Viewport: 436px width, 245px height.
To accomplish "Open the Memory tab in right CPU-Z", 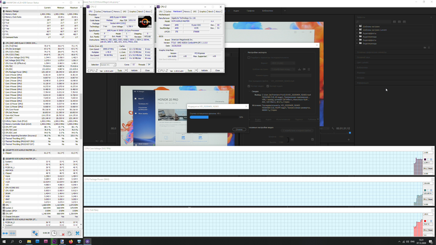I will pyautogui.click(x=187, y=12).
